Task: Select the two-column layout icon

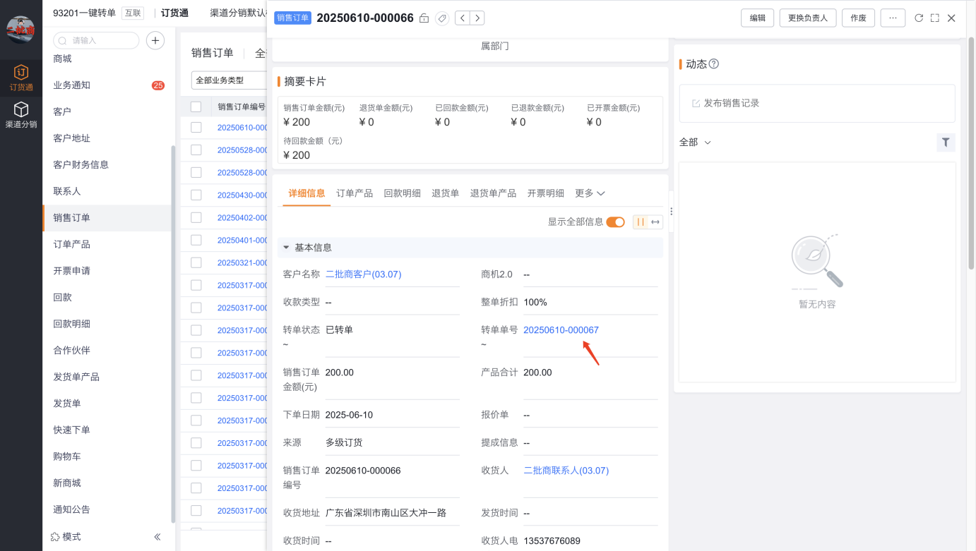Action: [x=641, y=222]
